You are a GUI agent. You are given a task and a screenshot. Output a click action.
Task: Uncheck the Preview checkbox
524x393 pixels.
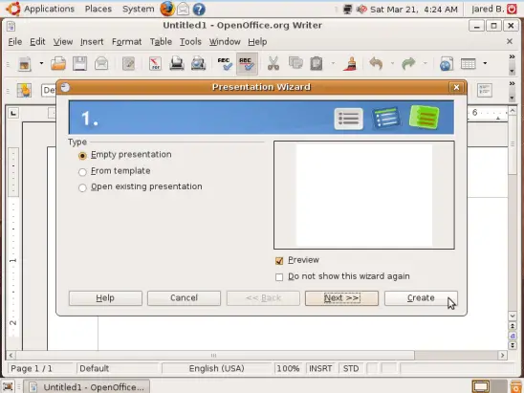(279, 261)
